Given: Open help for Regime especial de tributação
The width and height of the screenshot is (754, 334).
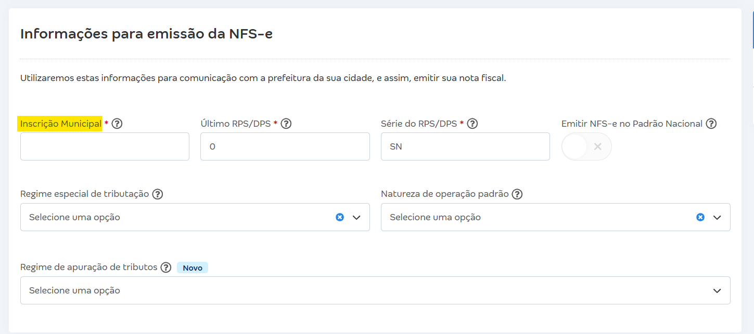Looking at the screenshot, I should 158,193.
